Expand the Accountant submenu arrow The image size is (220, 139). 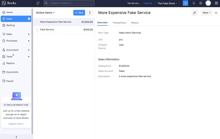[29, 50]
